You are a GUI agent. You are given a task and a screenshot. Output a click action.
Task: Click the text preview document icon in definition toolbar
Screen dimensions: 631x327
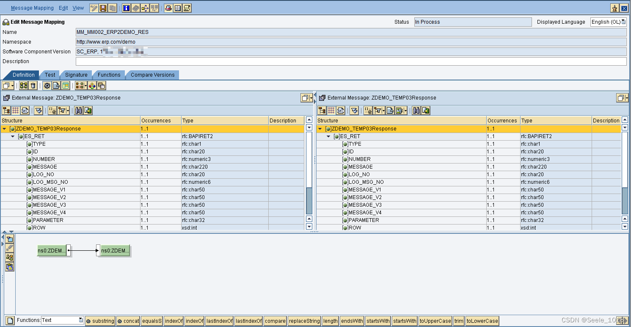tap(56, 86)
